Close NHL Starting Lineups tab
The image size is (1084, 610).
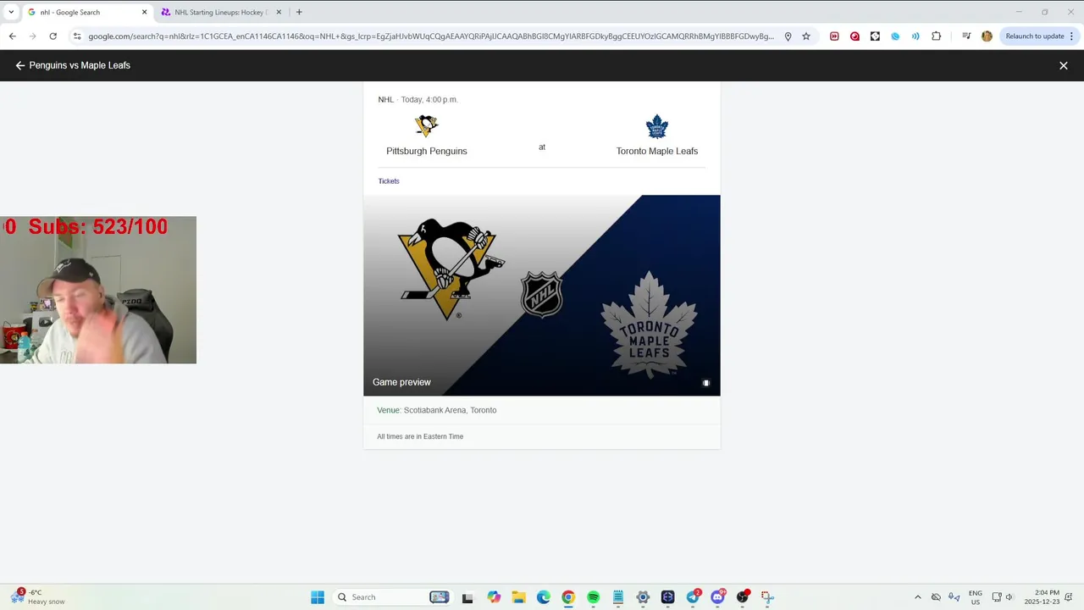click(x=279, y=12)
